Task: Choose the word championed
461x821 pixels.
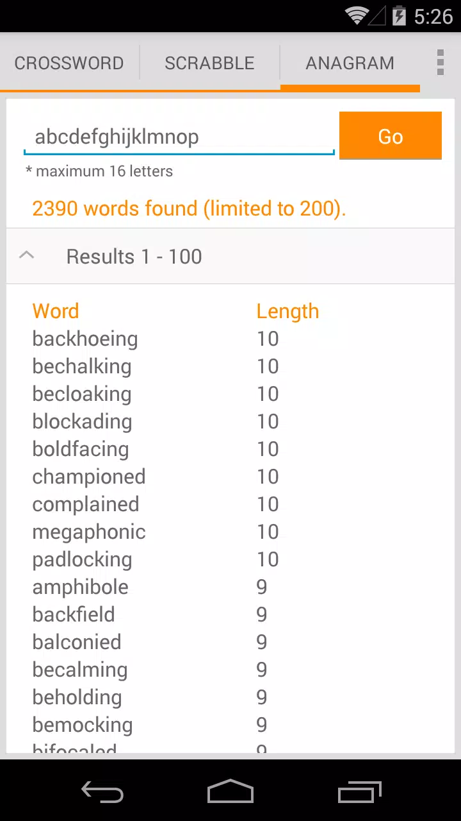Action: click(x=89, y=477)
